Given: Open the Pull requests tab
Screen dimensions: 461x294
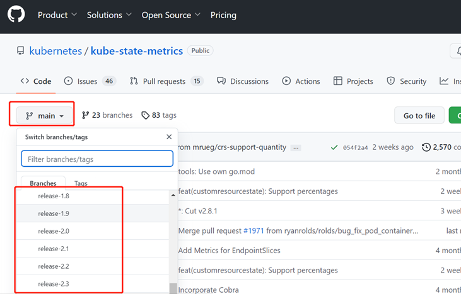Looking at the screenshot, I should point(166,81).
